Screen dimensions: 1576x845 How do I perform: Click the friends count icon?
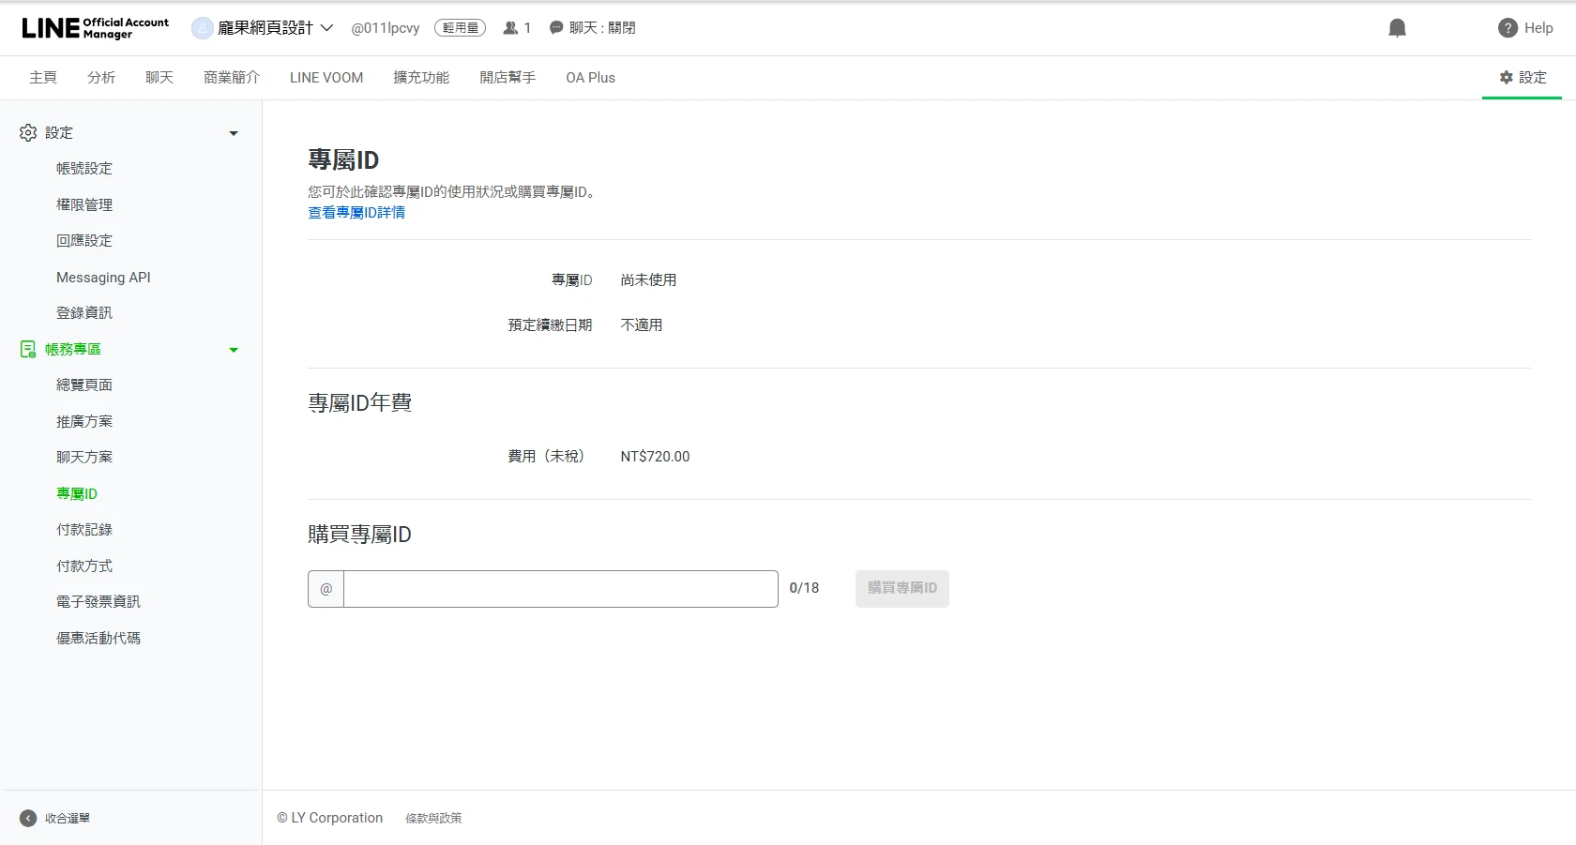510,28
